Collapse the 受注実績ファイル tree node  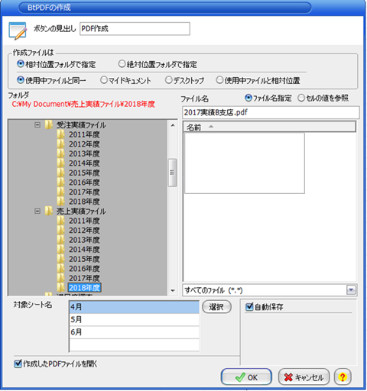tap(37, 125)
